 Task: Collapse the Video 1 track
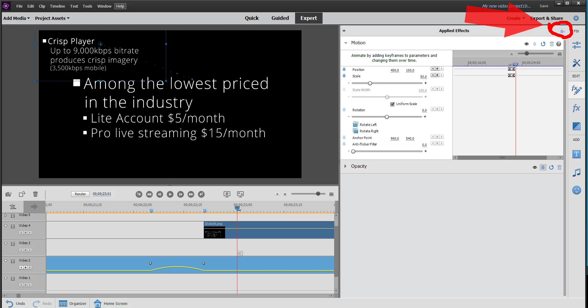click(5, 278)
